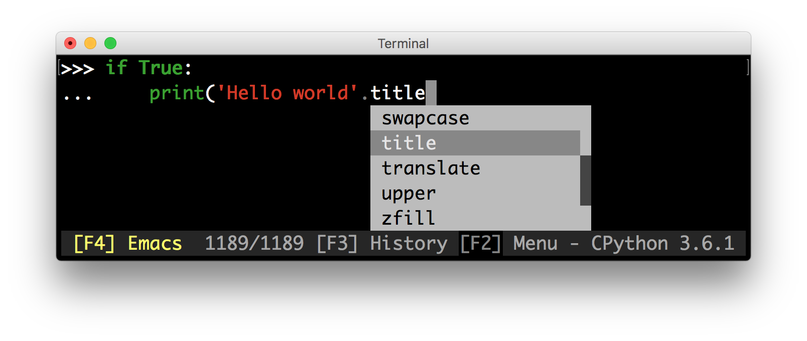Viewport: 807px width, 341px height.
Task: Click the red close window button
Action: (x=70, y=44)
